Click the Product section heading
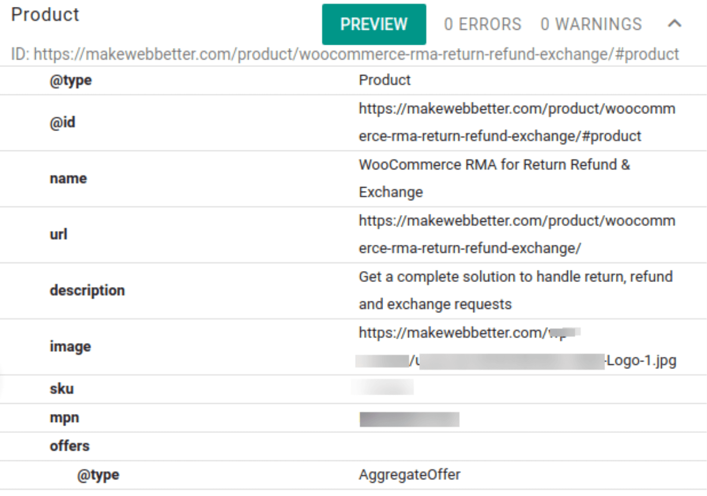Image resolution: width=707 pixels, height=496 pixels. [x=45, y=15]
